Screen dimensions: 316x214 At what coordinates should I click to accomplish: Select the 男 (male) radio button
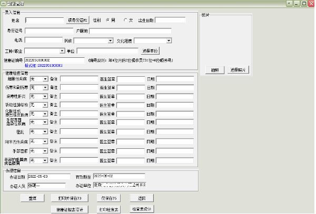[x=107, y=21]
